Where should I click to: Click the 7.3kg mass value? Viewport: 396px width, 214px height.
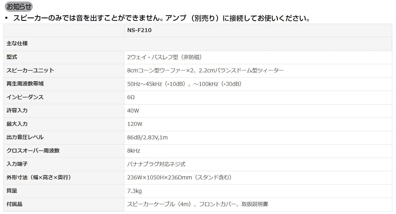[135, 191]
